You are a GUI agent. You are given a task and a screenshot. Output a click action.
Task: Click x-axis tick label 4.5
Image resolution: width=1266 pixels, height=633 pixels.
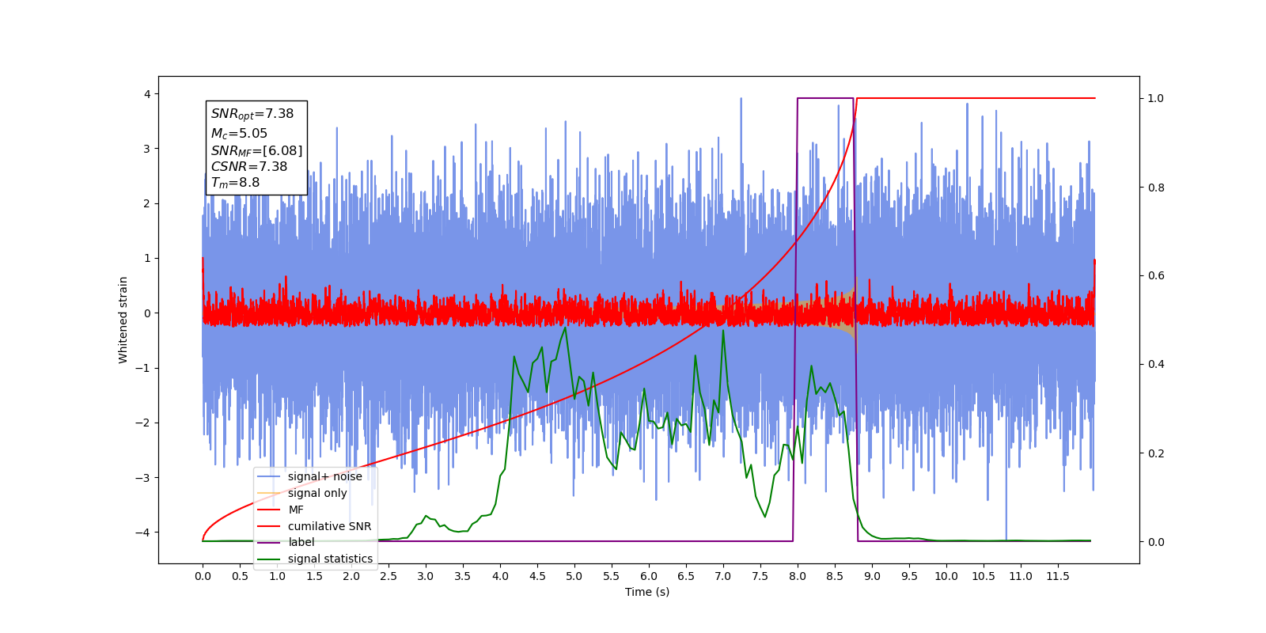click(x=537, y=576)
